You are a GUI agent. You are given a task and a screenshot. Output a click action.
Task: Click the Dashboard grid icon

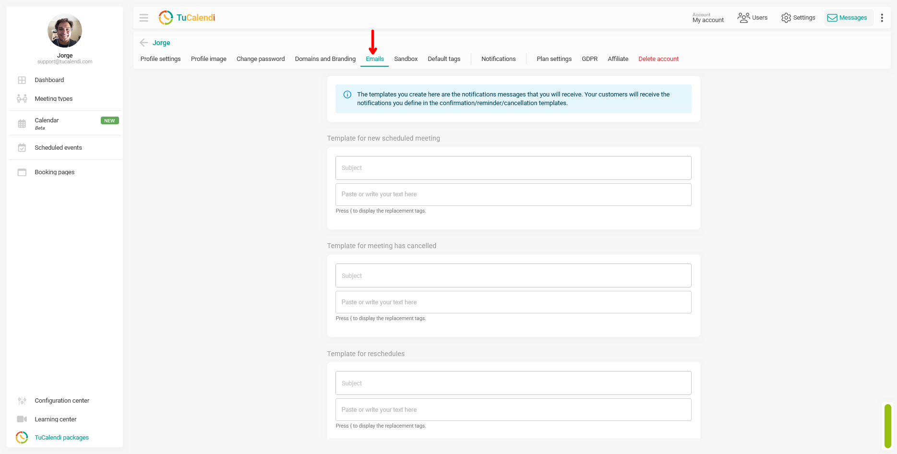click(22, 80)
